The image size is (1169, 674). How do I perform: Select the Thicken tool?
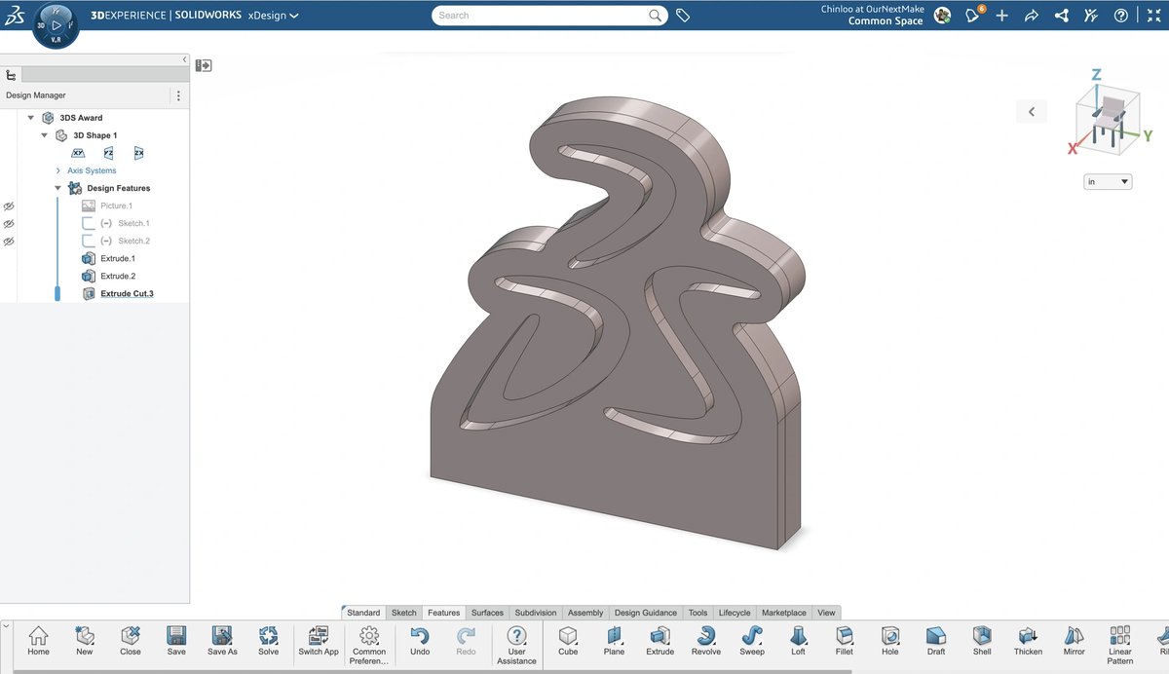tap(1028, 641)
